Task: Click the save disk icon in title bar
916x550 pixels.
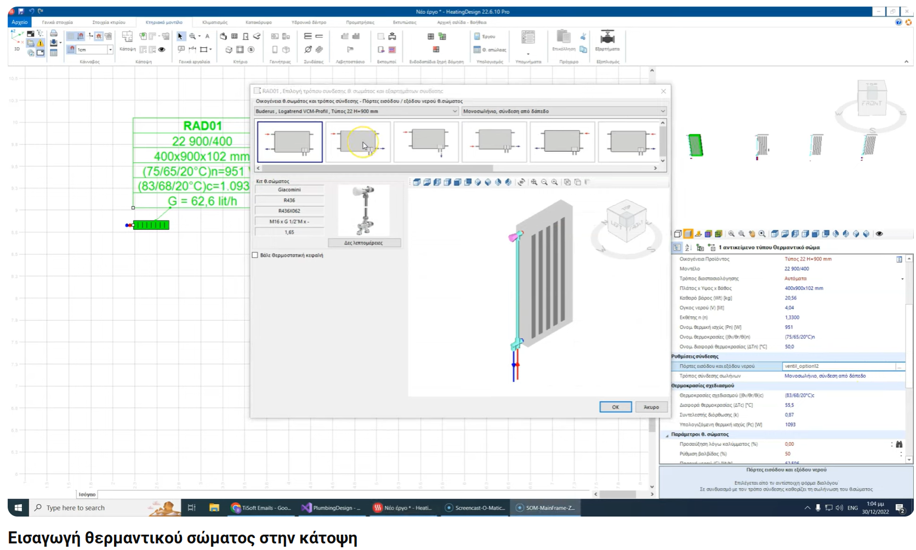Action: point(21,11)
